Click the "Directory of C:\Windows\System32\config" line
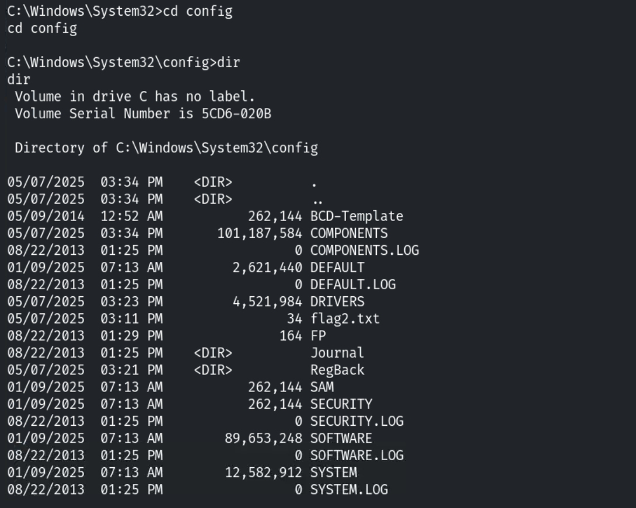Image resolution: width=636 pixels, height=508 pixels. (166, 148)
